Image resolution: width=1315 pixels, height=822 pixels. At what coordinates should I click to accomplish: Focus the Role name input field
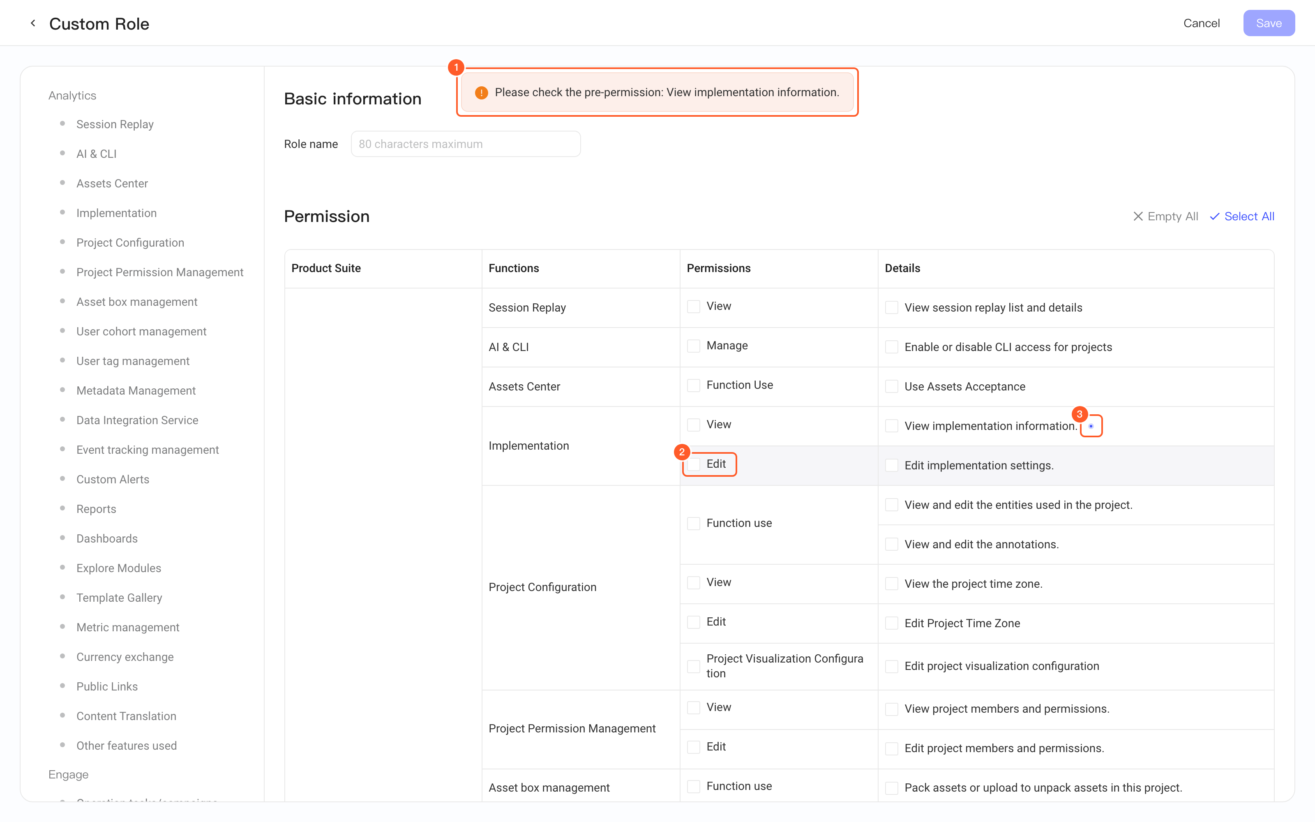(x=466, y=144)
